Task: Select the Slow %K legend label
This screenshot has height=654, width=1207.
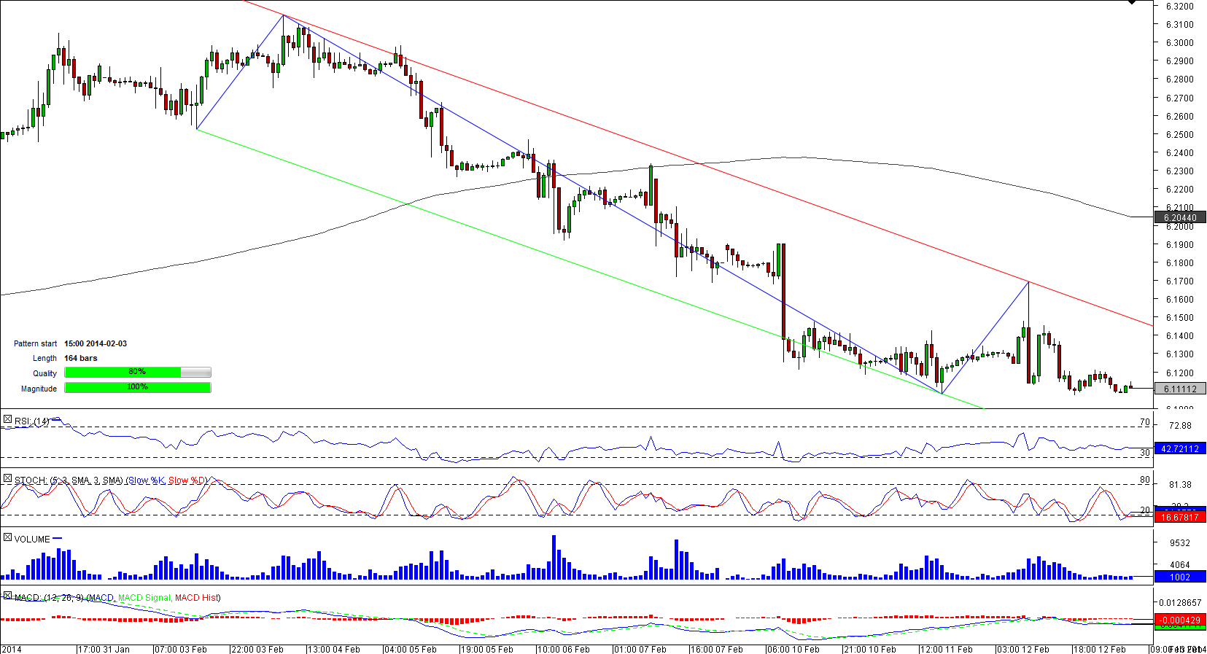Action: 146,480
